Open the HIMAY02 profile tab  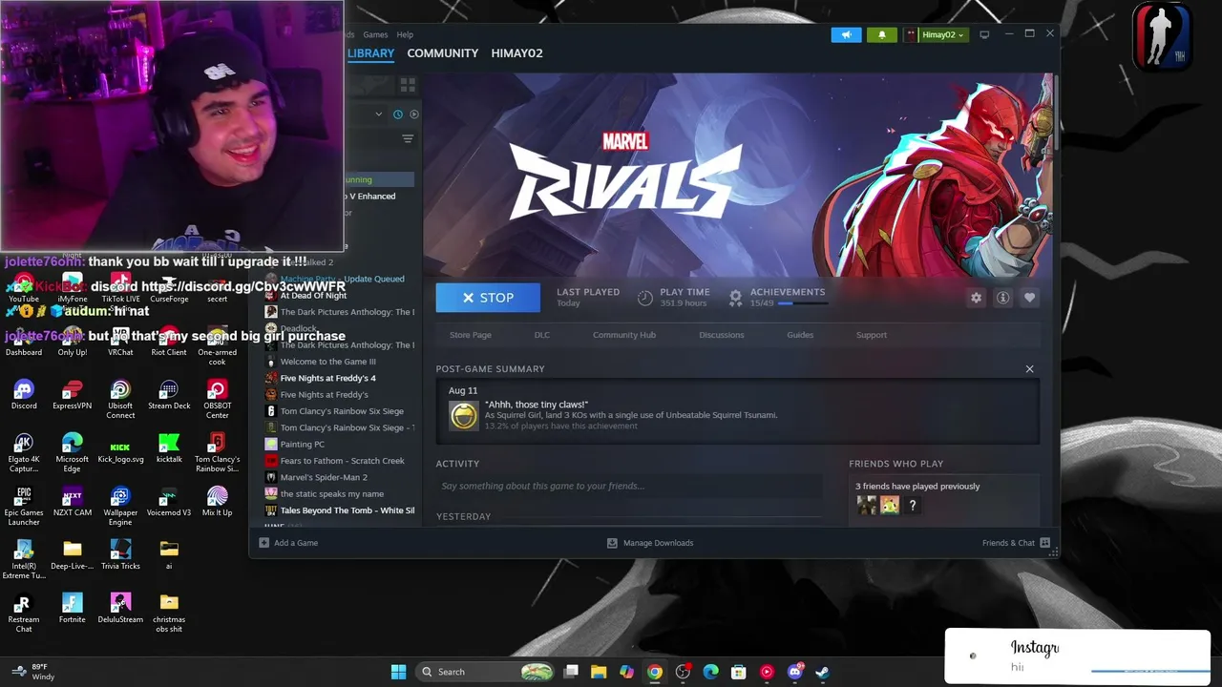[x=516, y=53]
